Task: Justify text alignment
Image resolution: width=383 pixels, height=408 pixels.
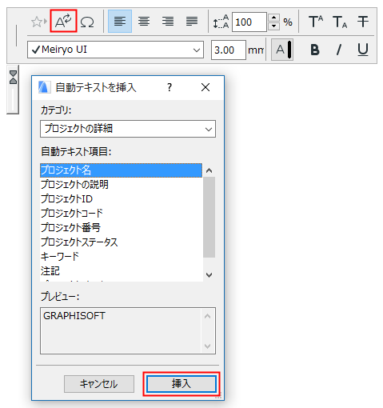Action: point(192,22)
